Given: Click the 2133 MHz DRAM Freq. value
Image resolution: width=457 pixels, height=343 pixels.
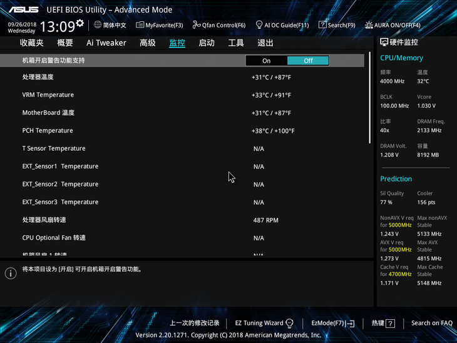Looking at the screenshot, I should click(x=429, y=130).
